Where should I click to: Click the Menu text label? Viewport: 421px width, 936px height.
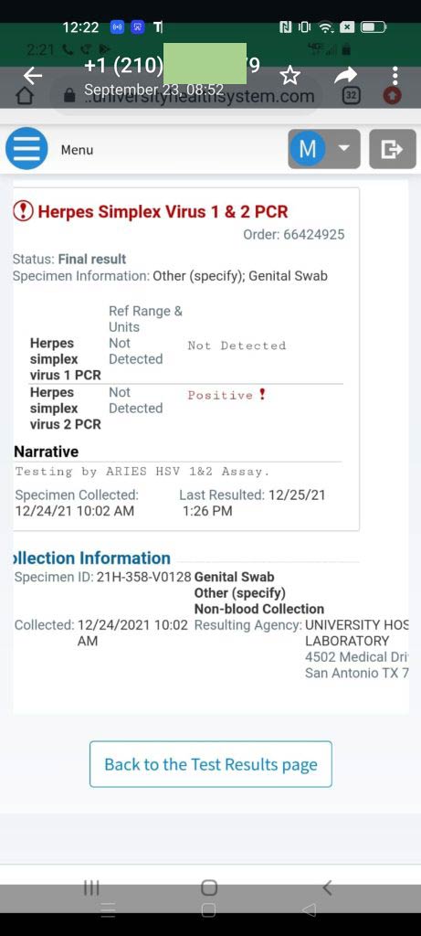click(77, 150)
